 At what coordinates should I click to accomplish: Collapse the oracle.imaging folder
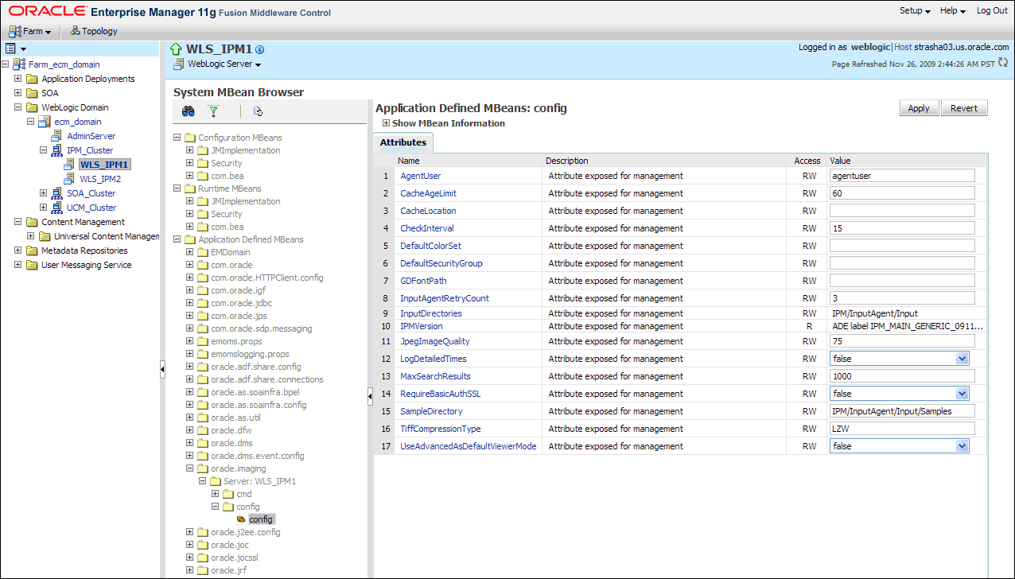[190, 468]
